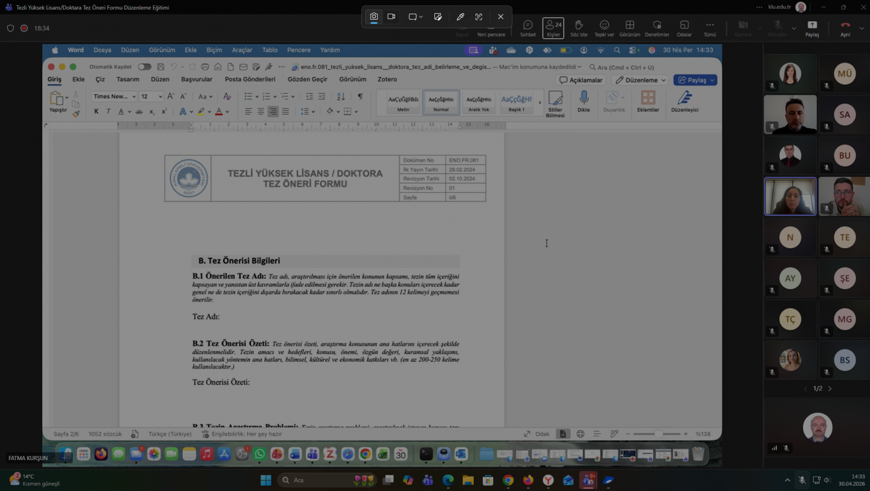Toggle the Odak focus mode in the status bar
Screen dimensions: 870x491
[x=537, y=434]
